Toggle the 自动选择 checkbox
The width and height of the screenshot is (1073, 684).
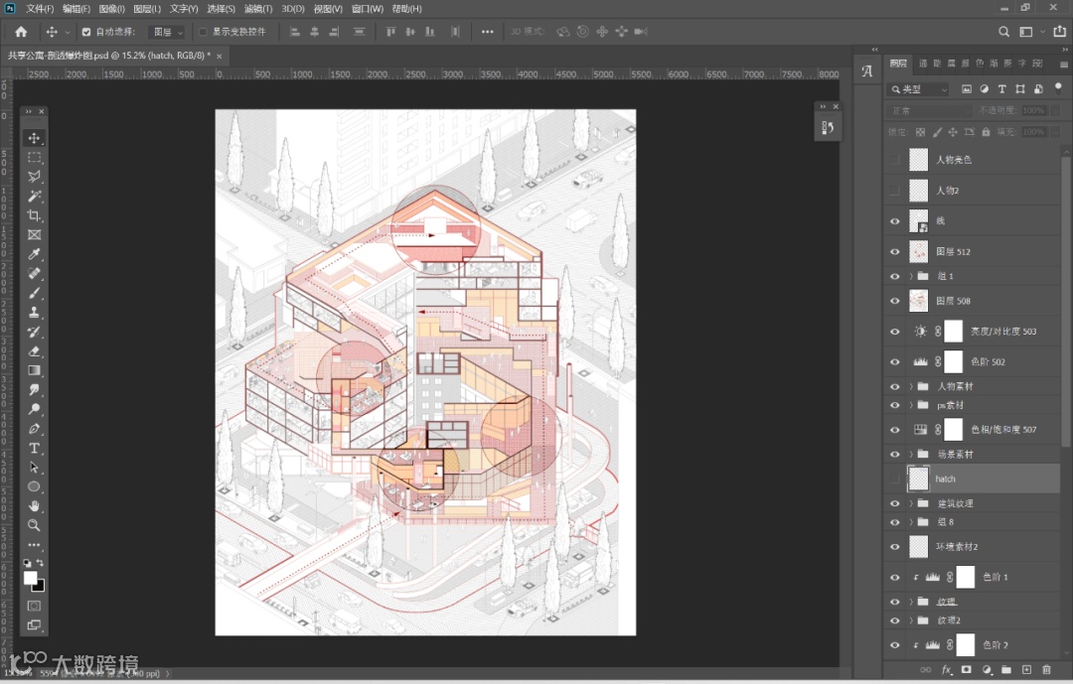coord(86,32)
